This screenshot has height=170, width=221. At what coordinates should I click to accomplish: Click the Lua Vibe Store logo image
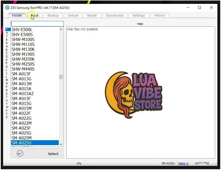tap(134, 95)
